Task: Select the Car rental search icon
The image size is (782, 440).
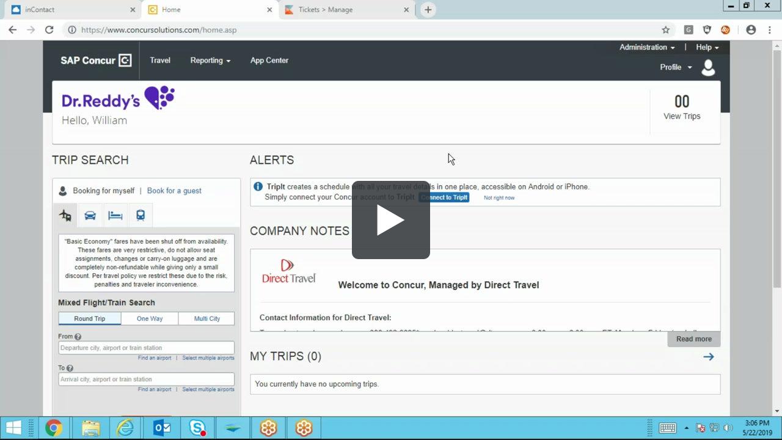Action: 90,215
